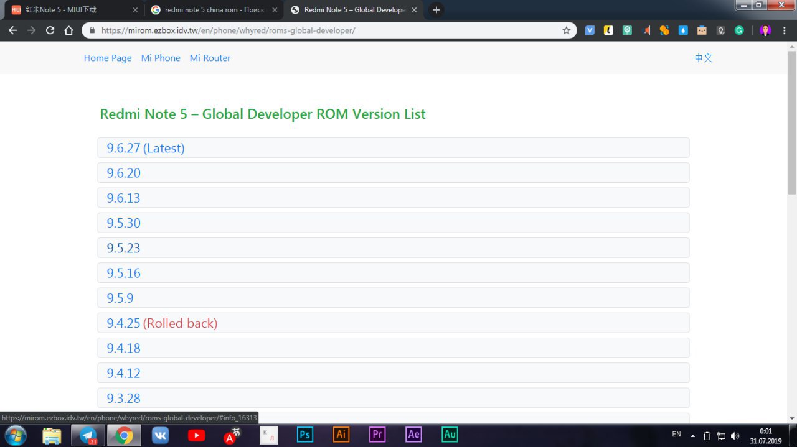Open the Grammarly extension icon
797x447 pixels.
tap(739, 30)
